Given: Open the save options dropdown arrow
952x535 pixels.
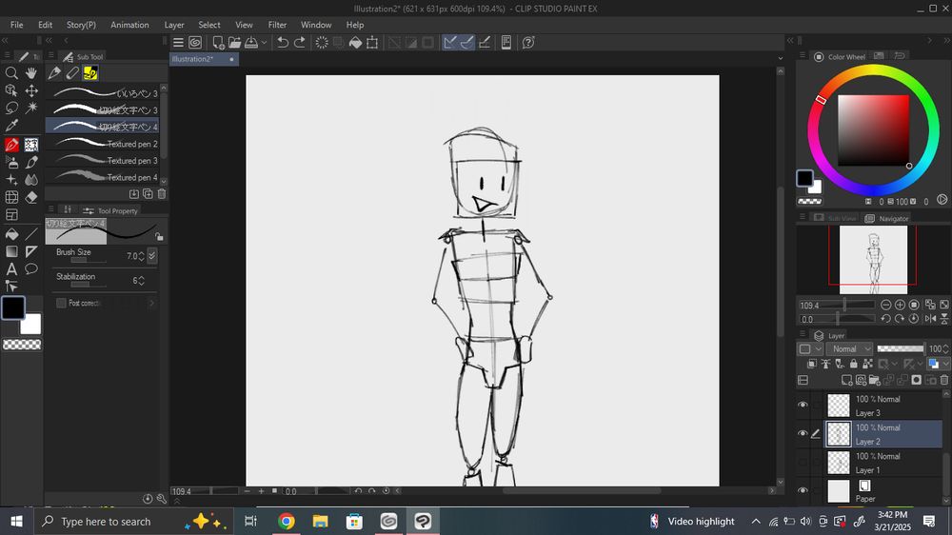Looking at the screenshot, I should tap(264, 42).
